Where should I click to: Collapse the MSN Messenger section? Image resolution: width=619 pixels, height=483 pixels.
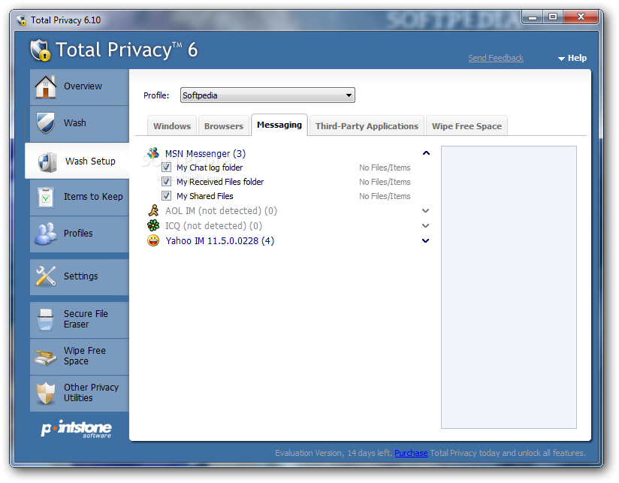point(426,153)
